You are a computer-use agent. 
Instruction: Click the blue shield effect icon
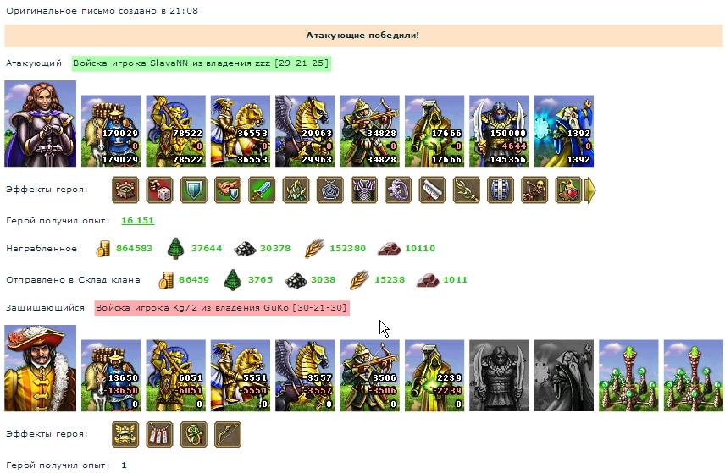click(x=194, y=190)
